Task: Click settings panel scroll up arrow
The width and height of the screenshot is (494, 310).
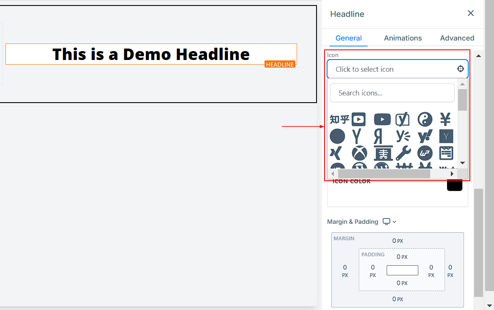Action: 478,56
